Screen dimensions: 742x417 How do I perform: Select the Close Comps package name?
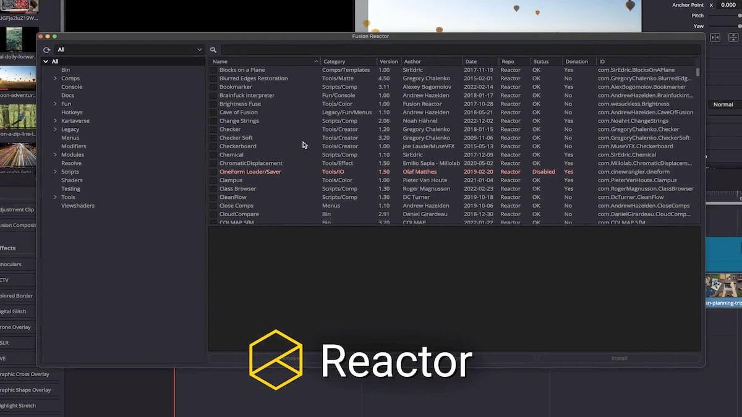point(236,206)
